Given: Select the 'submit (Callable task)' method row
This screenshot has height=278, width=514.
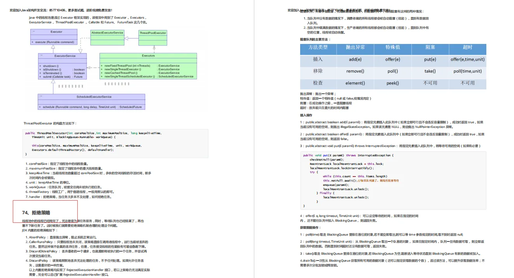Looking at the screenshot, I should 62,77.
